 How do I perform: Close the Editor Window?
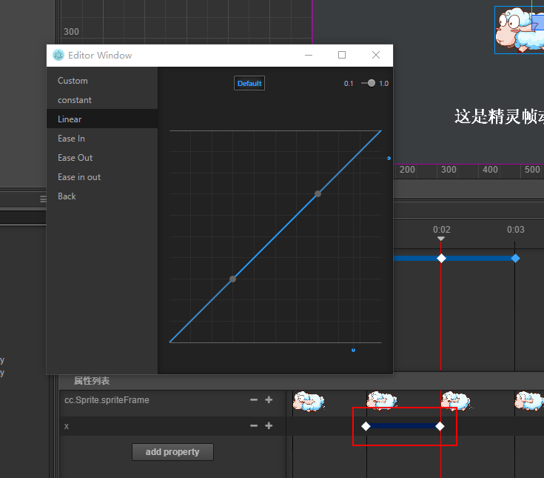[x=376, y=55]
